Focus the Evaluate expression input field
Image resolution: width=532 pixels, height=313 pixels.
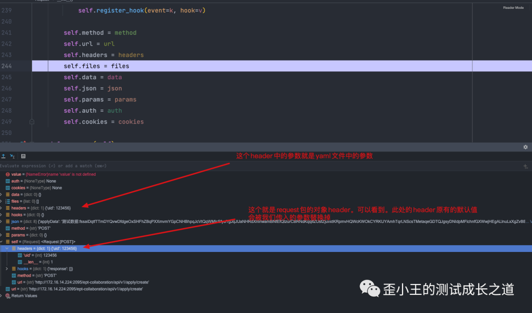pyautogui.click(x=261, y=166)
